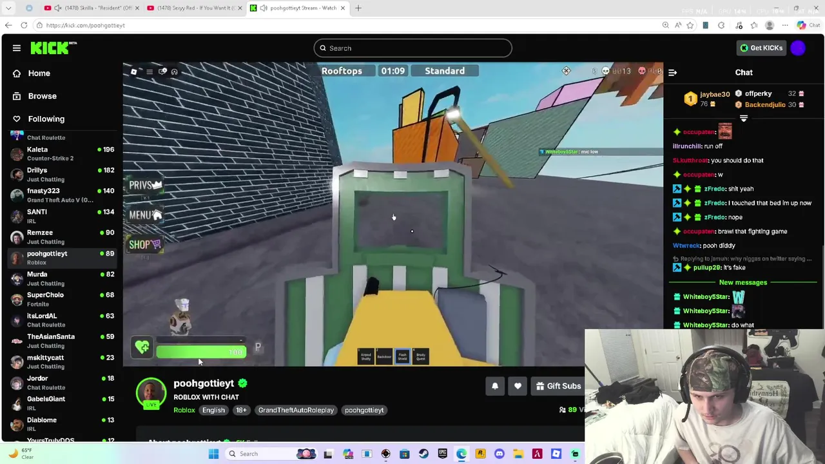Screen dimensions: 825x464
Task: Open GabeIsGiant channel in sidebar
Action: 63,403
